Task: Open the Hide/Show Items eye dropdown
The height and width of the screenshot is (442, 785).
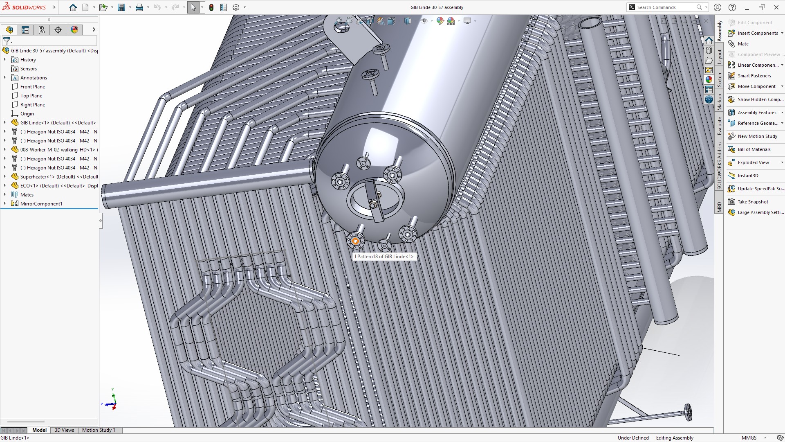Action: tap(431, 21)
